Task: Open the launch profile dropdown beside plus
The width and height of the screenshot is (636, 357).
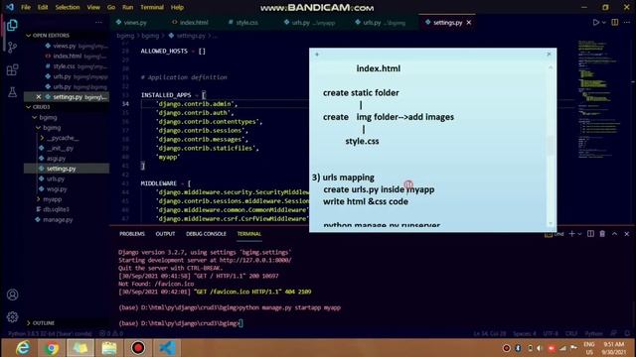Action: click(579, 234)
